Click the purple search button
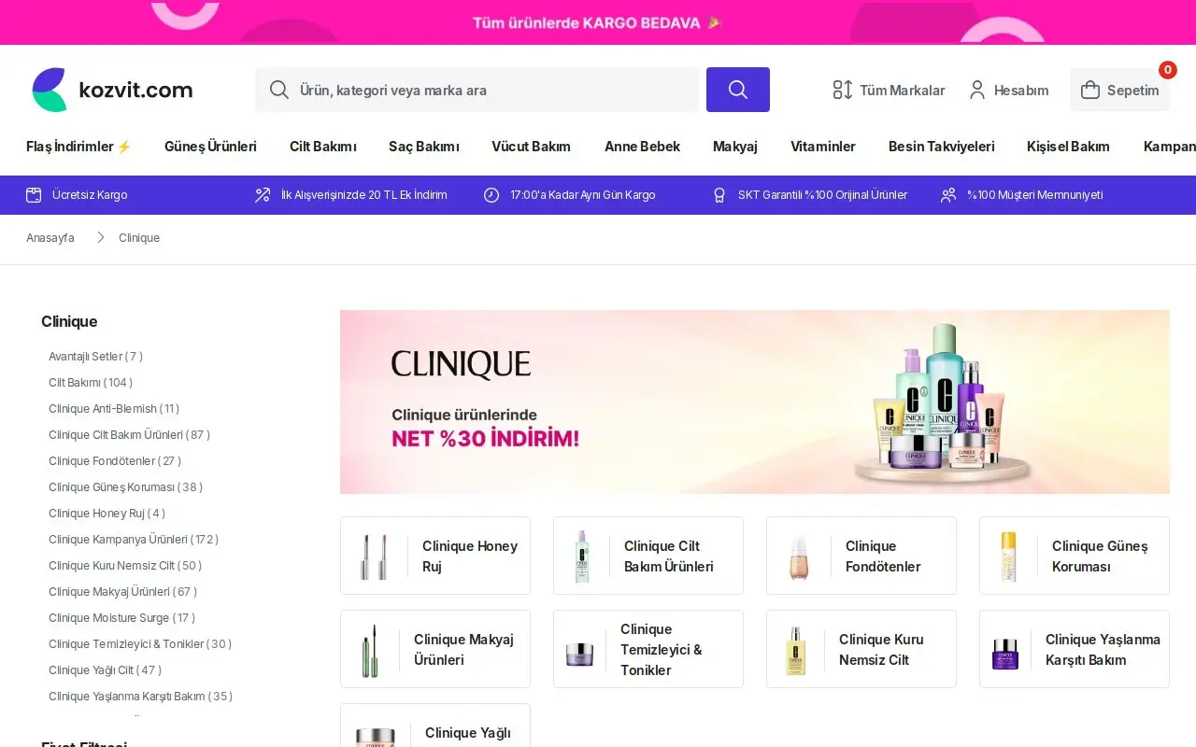Viewport: 1196px width, 747px height. point(738,90)
